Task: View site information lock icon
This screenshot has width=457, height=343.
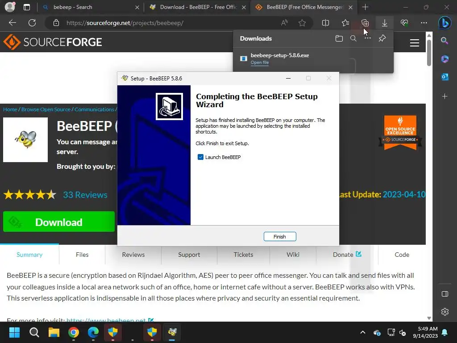Action: click(56, 23)
